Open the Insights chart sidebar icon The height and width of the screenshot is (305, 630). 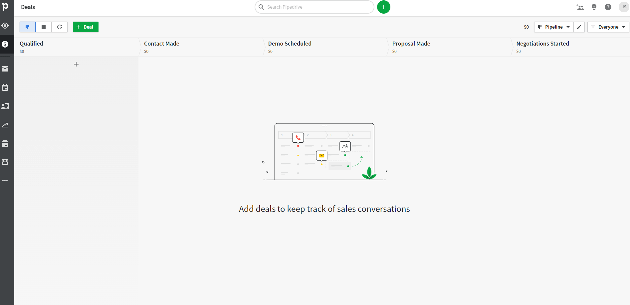click(5, 125)
